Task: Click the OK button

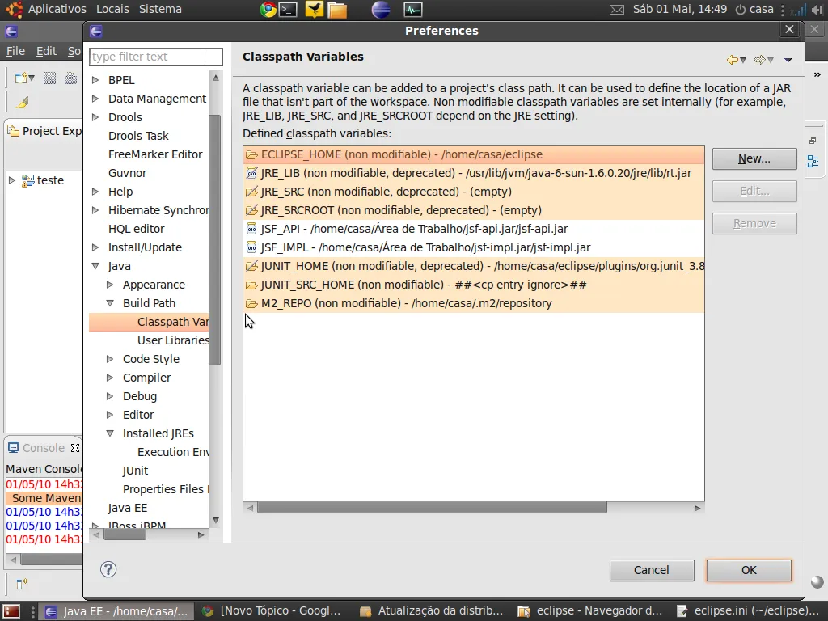Action: [749, 570]
